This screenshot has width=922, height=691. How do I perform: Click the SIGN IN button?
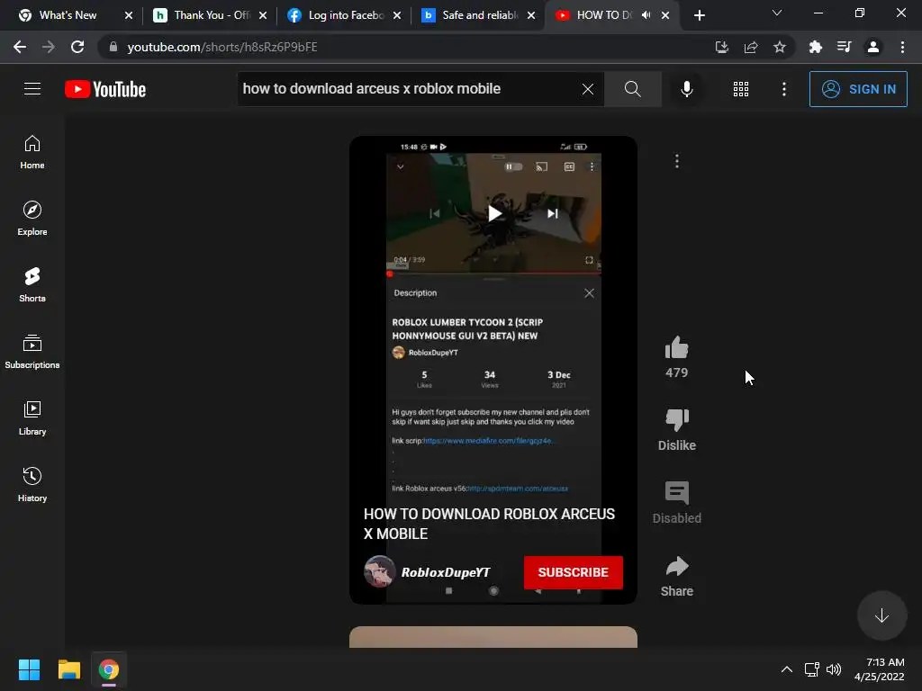click(858, 89)
